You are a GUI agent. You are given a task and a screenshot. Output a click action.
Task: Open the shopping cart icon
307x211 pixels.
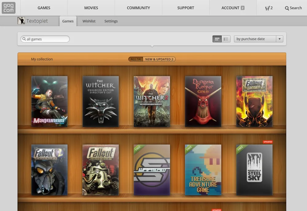point(267,8)
